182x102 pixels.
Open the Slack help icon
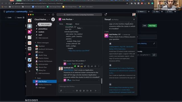[106, 14]
